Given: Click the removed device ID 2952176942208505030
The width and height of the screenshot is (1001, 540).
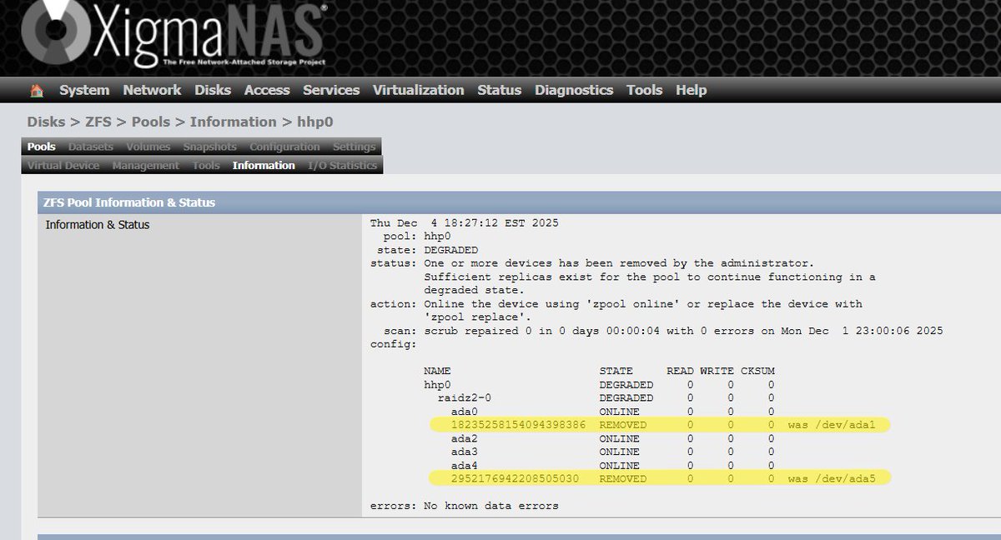Looking at the screenshot, I should tap(515, 478).
